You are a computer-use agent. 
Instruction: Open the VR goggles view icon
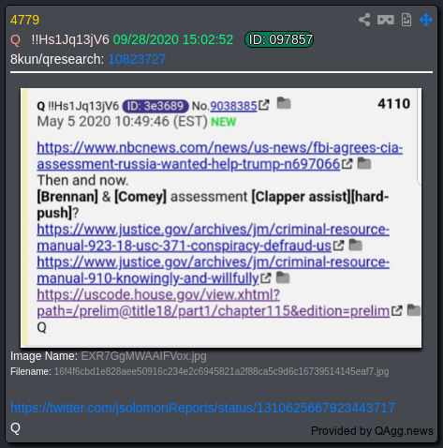(x=386, y=20)
